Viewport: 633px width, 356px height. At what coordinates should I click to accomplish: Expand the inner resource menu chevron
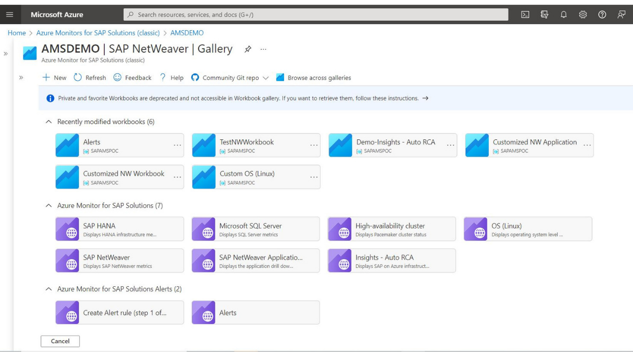tap(21, 78)
